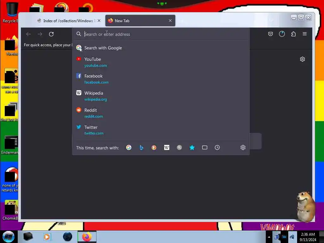Search this time with Wikipedia icon
The image size is (324, 243).
[x=166, y=147]
